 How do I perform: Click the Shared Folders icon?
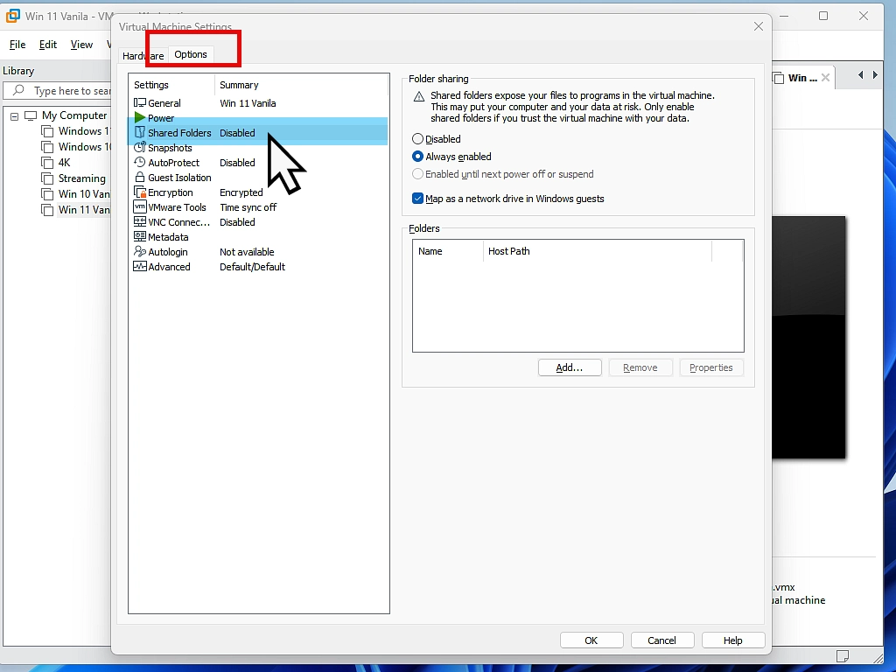tap(139, 133)
